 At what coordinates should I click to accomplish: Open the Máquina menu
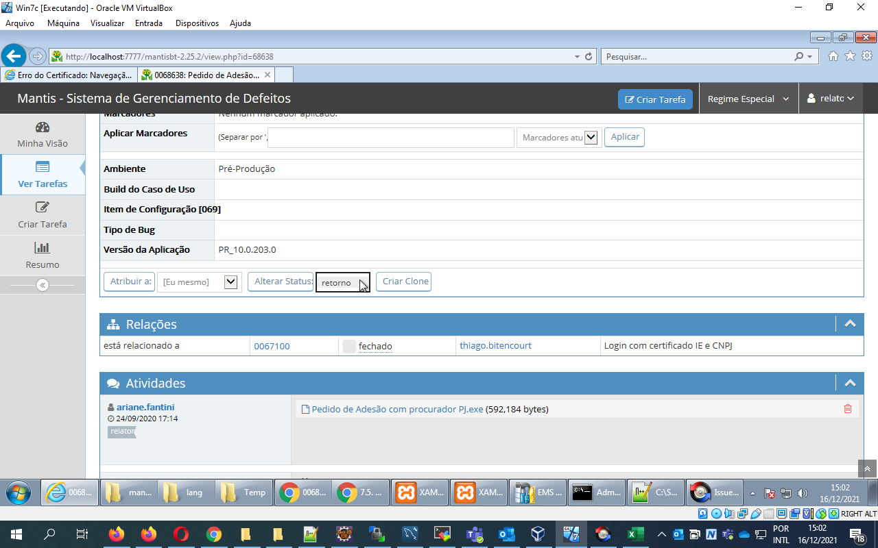(x=63, y=23)
